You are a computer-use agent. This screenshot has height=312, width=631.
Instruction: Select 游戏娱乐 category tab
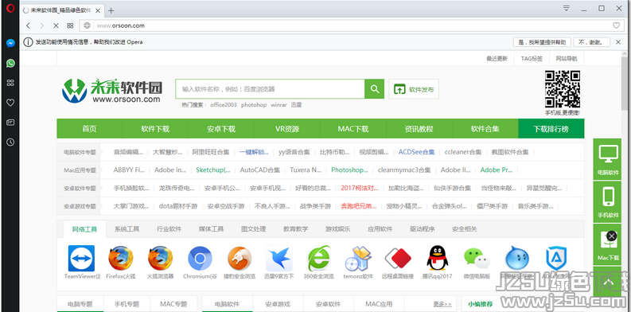click(338, 229)
